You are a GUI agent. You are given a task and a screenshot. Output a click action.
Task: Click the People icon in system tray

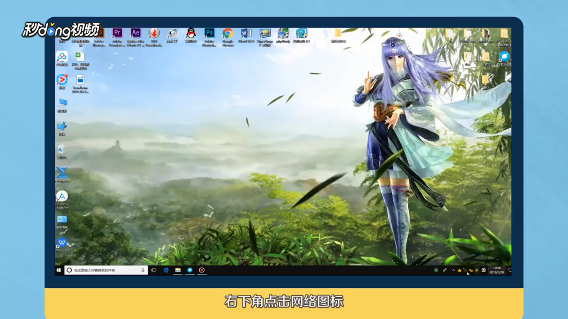pos(445,270)
